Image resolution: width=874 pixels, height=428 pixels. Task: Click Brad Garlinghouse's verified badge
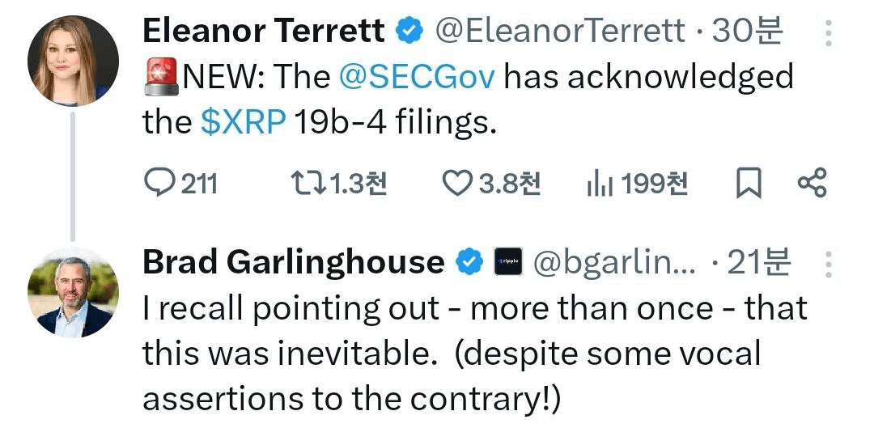click(469, 261)
